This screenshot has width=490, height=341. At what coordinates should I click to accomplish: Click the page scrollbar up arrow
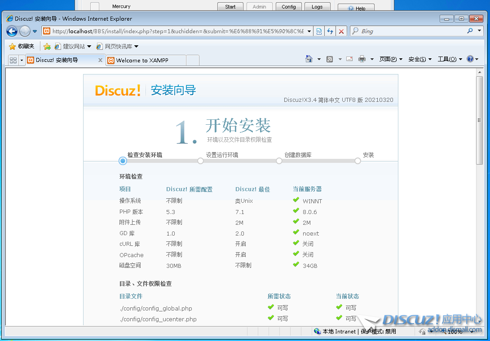point(479,72)
